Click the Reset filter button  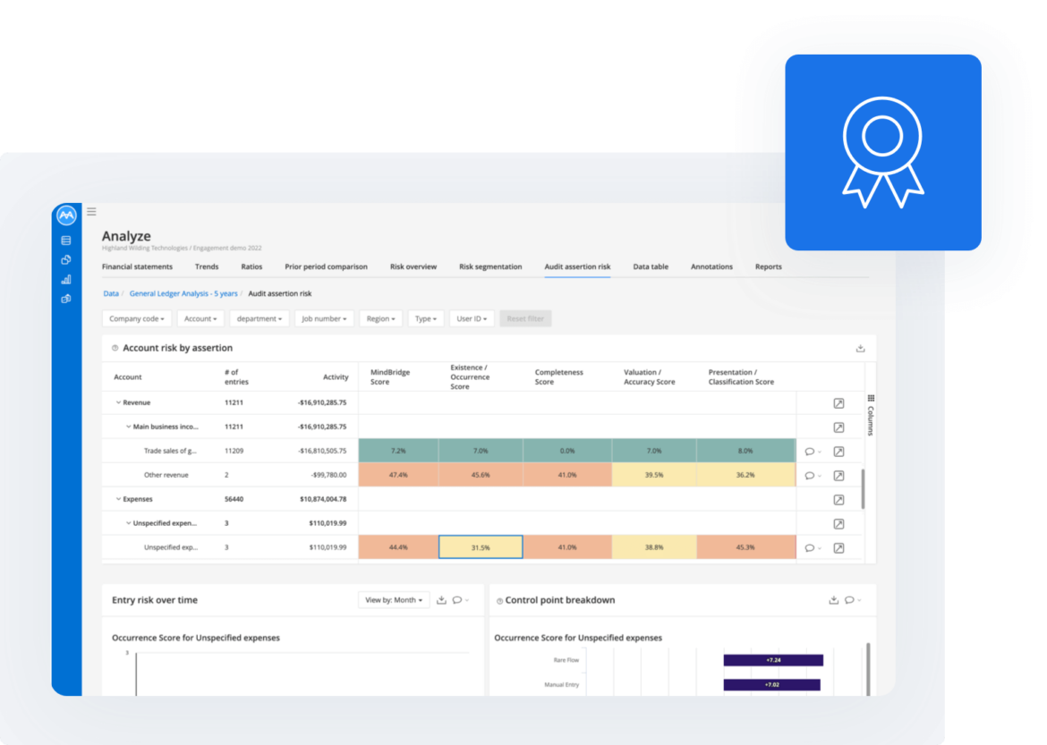(x=525, y=317)
